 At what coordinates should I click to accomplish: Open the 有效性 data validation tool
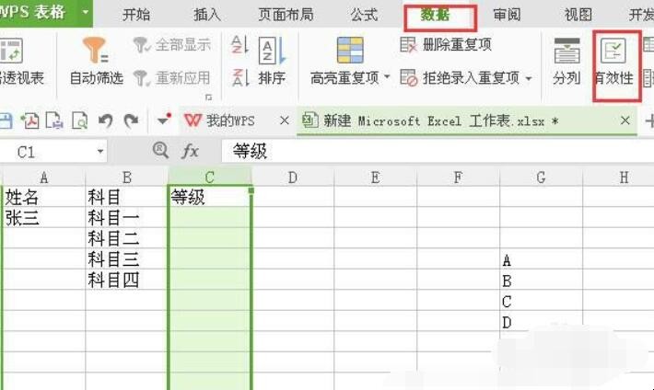[x=613, y=62]
